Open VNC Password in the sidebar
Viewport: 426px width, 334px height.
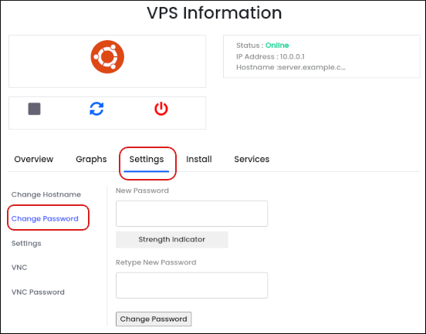coord(38,292)
